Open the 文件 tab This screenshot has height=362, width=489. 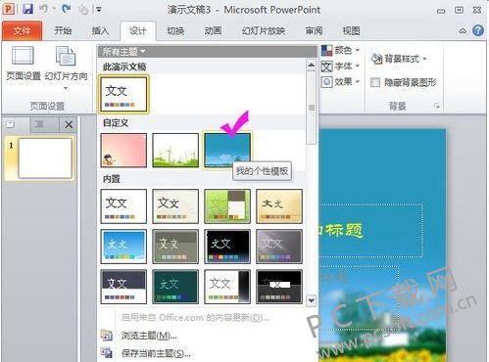(x=22, y=31)
